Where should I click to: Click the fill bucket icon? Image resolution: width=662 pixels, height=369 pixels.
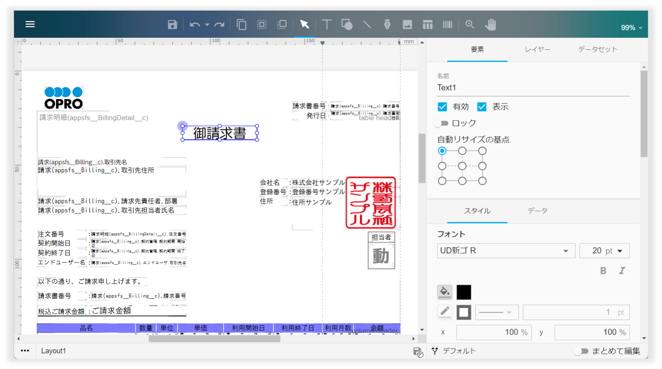445,292
